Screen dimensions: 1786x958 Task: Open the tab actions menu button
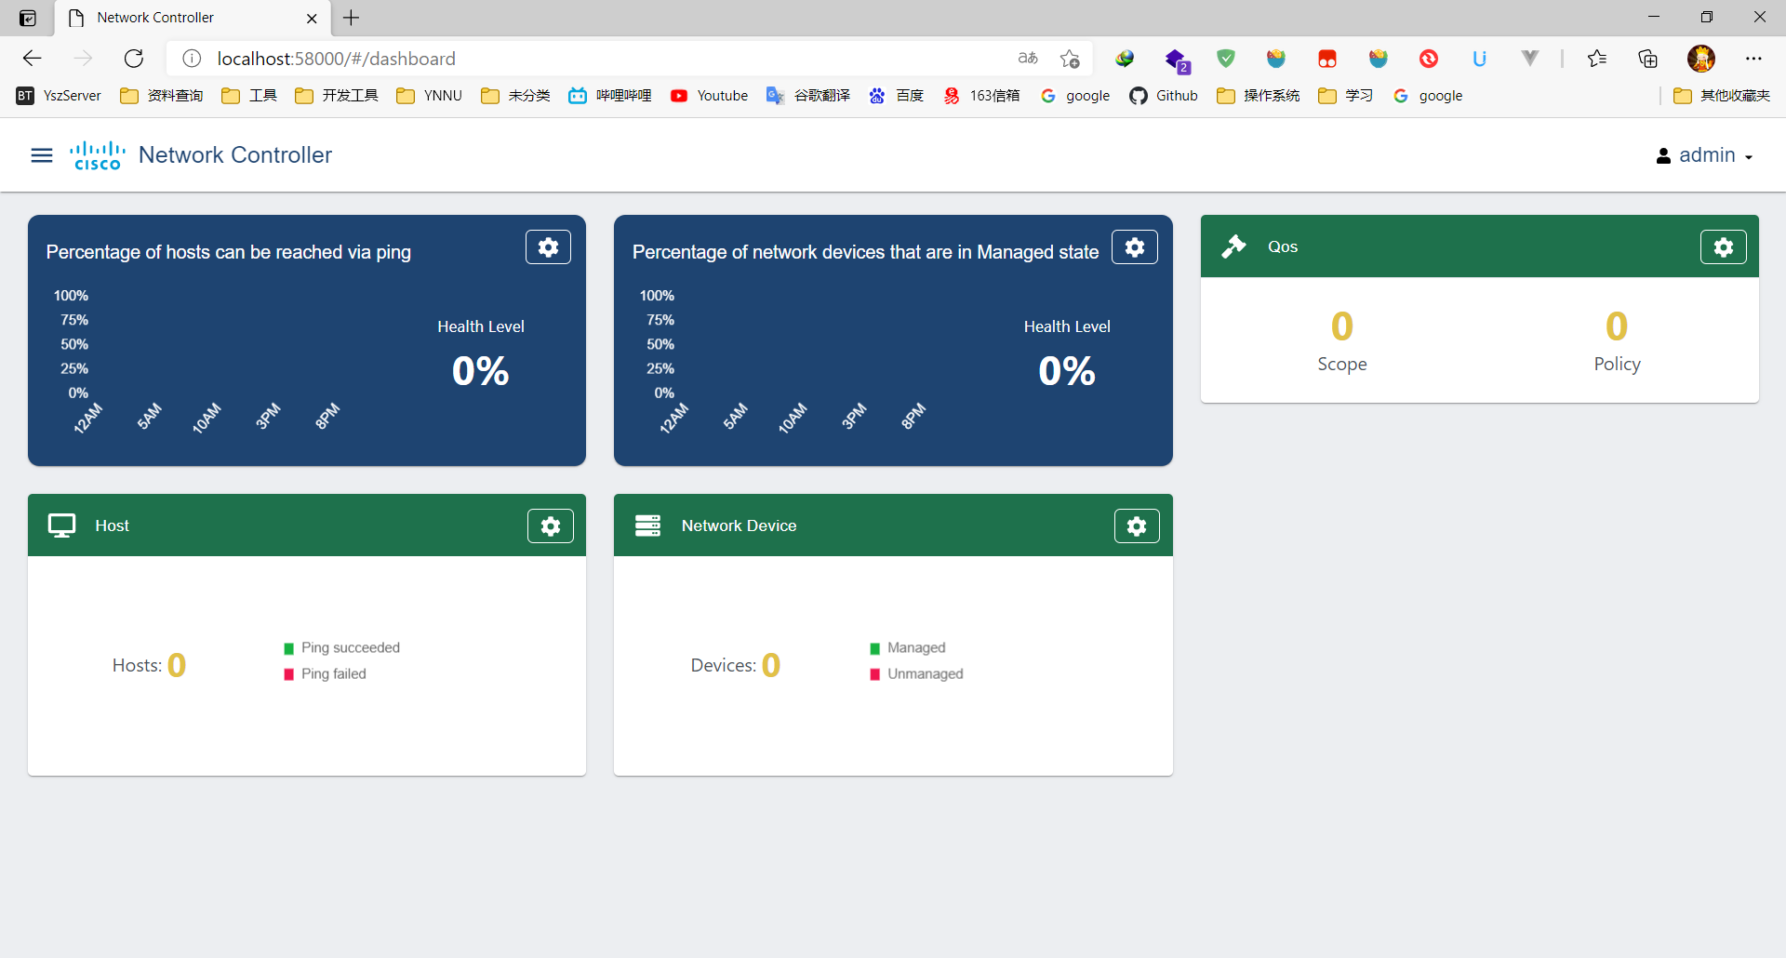28,18
